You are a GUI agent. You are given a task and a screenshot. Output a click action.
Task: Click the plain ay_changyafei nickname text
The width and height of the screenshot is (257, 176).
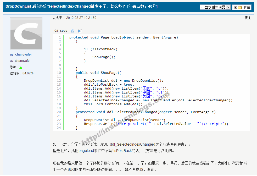(20, 61)
